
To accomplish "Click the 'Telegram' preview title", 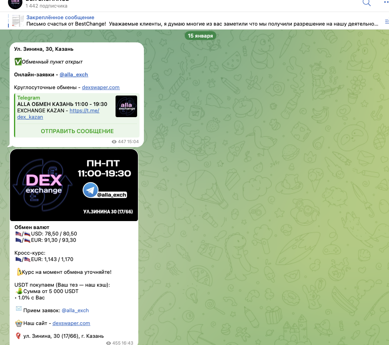I will click(28, 98).
